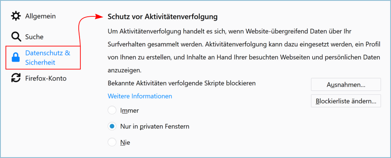Follow the Weitere Informationen link
Viewport: 391px width, 158px height.
pos(140,96)
